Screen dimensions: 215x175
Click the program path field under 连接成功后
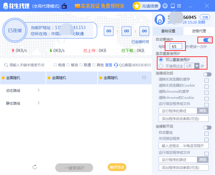tap(178, 111)
